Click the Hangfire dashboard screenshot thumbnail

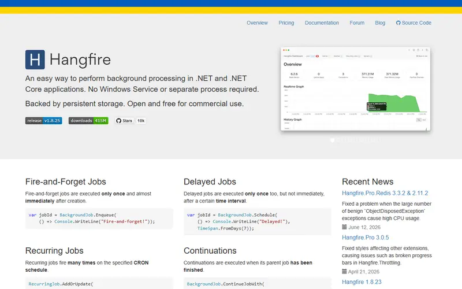point(355,89)
